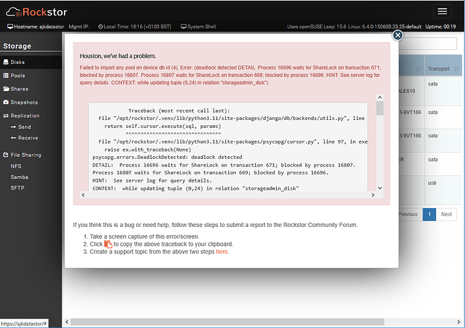Click the Pools grid icon
The image size is (465, 328).
pyautogui.click(x=5, y=75)
